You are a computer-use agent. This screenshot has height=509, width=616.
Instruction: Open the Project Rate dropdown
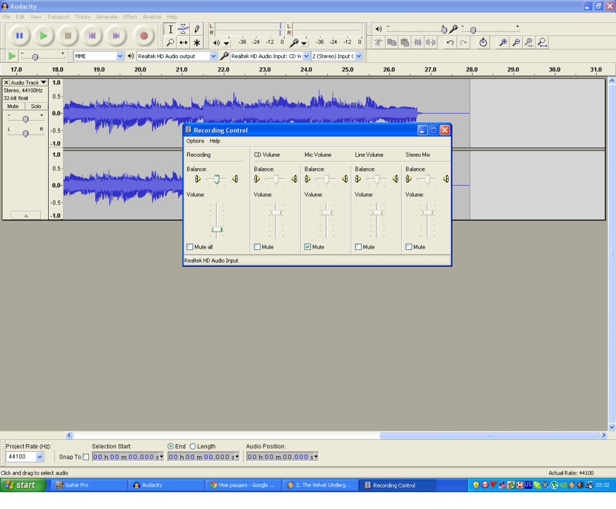pos(40,457)
